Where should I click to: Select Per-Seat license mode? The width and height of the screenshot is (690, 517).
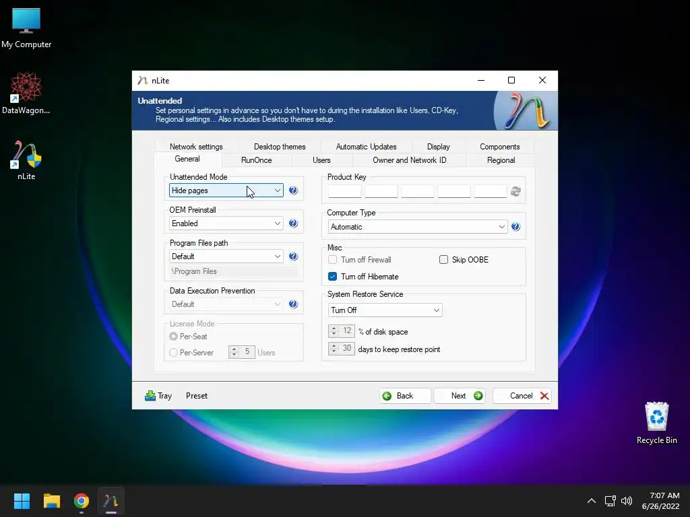(173, 337)
